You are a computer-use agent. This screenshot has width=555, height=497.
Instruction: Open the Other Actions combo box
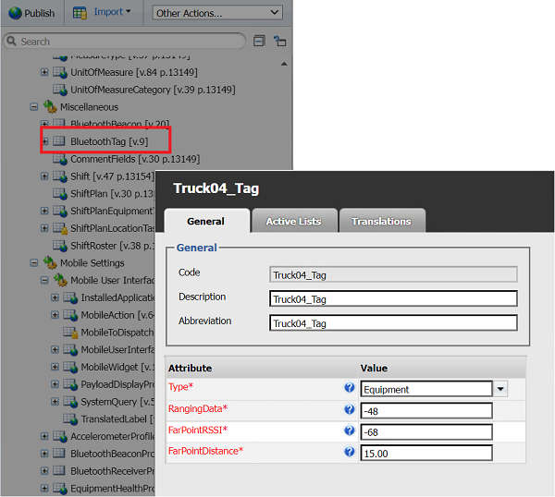(217, 13)
